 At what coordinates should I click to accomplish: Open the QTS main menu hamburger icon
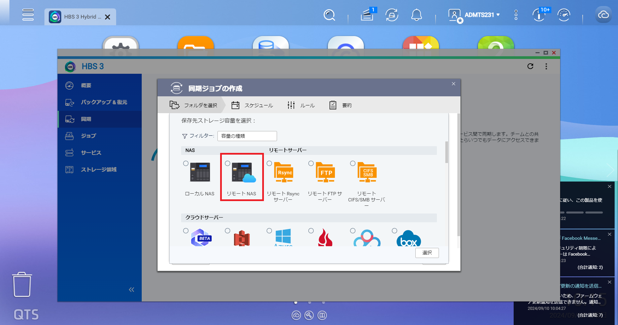pyautogui.click(x=28, y=15)
